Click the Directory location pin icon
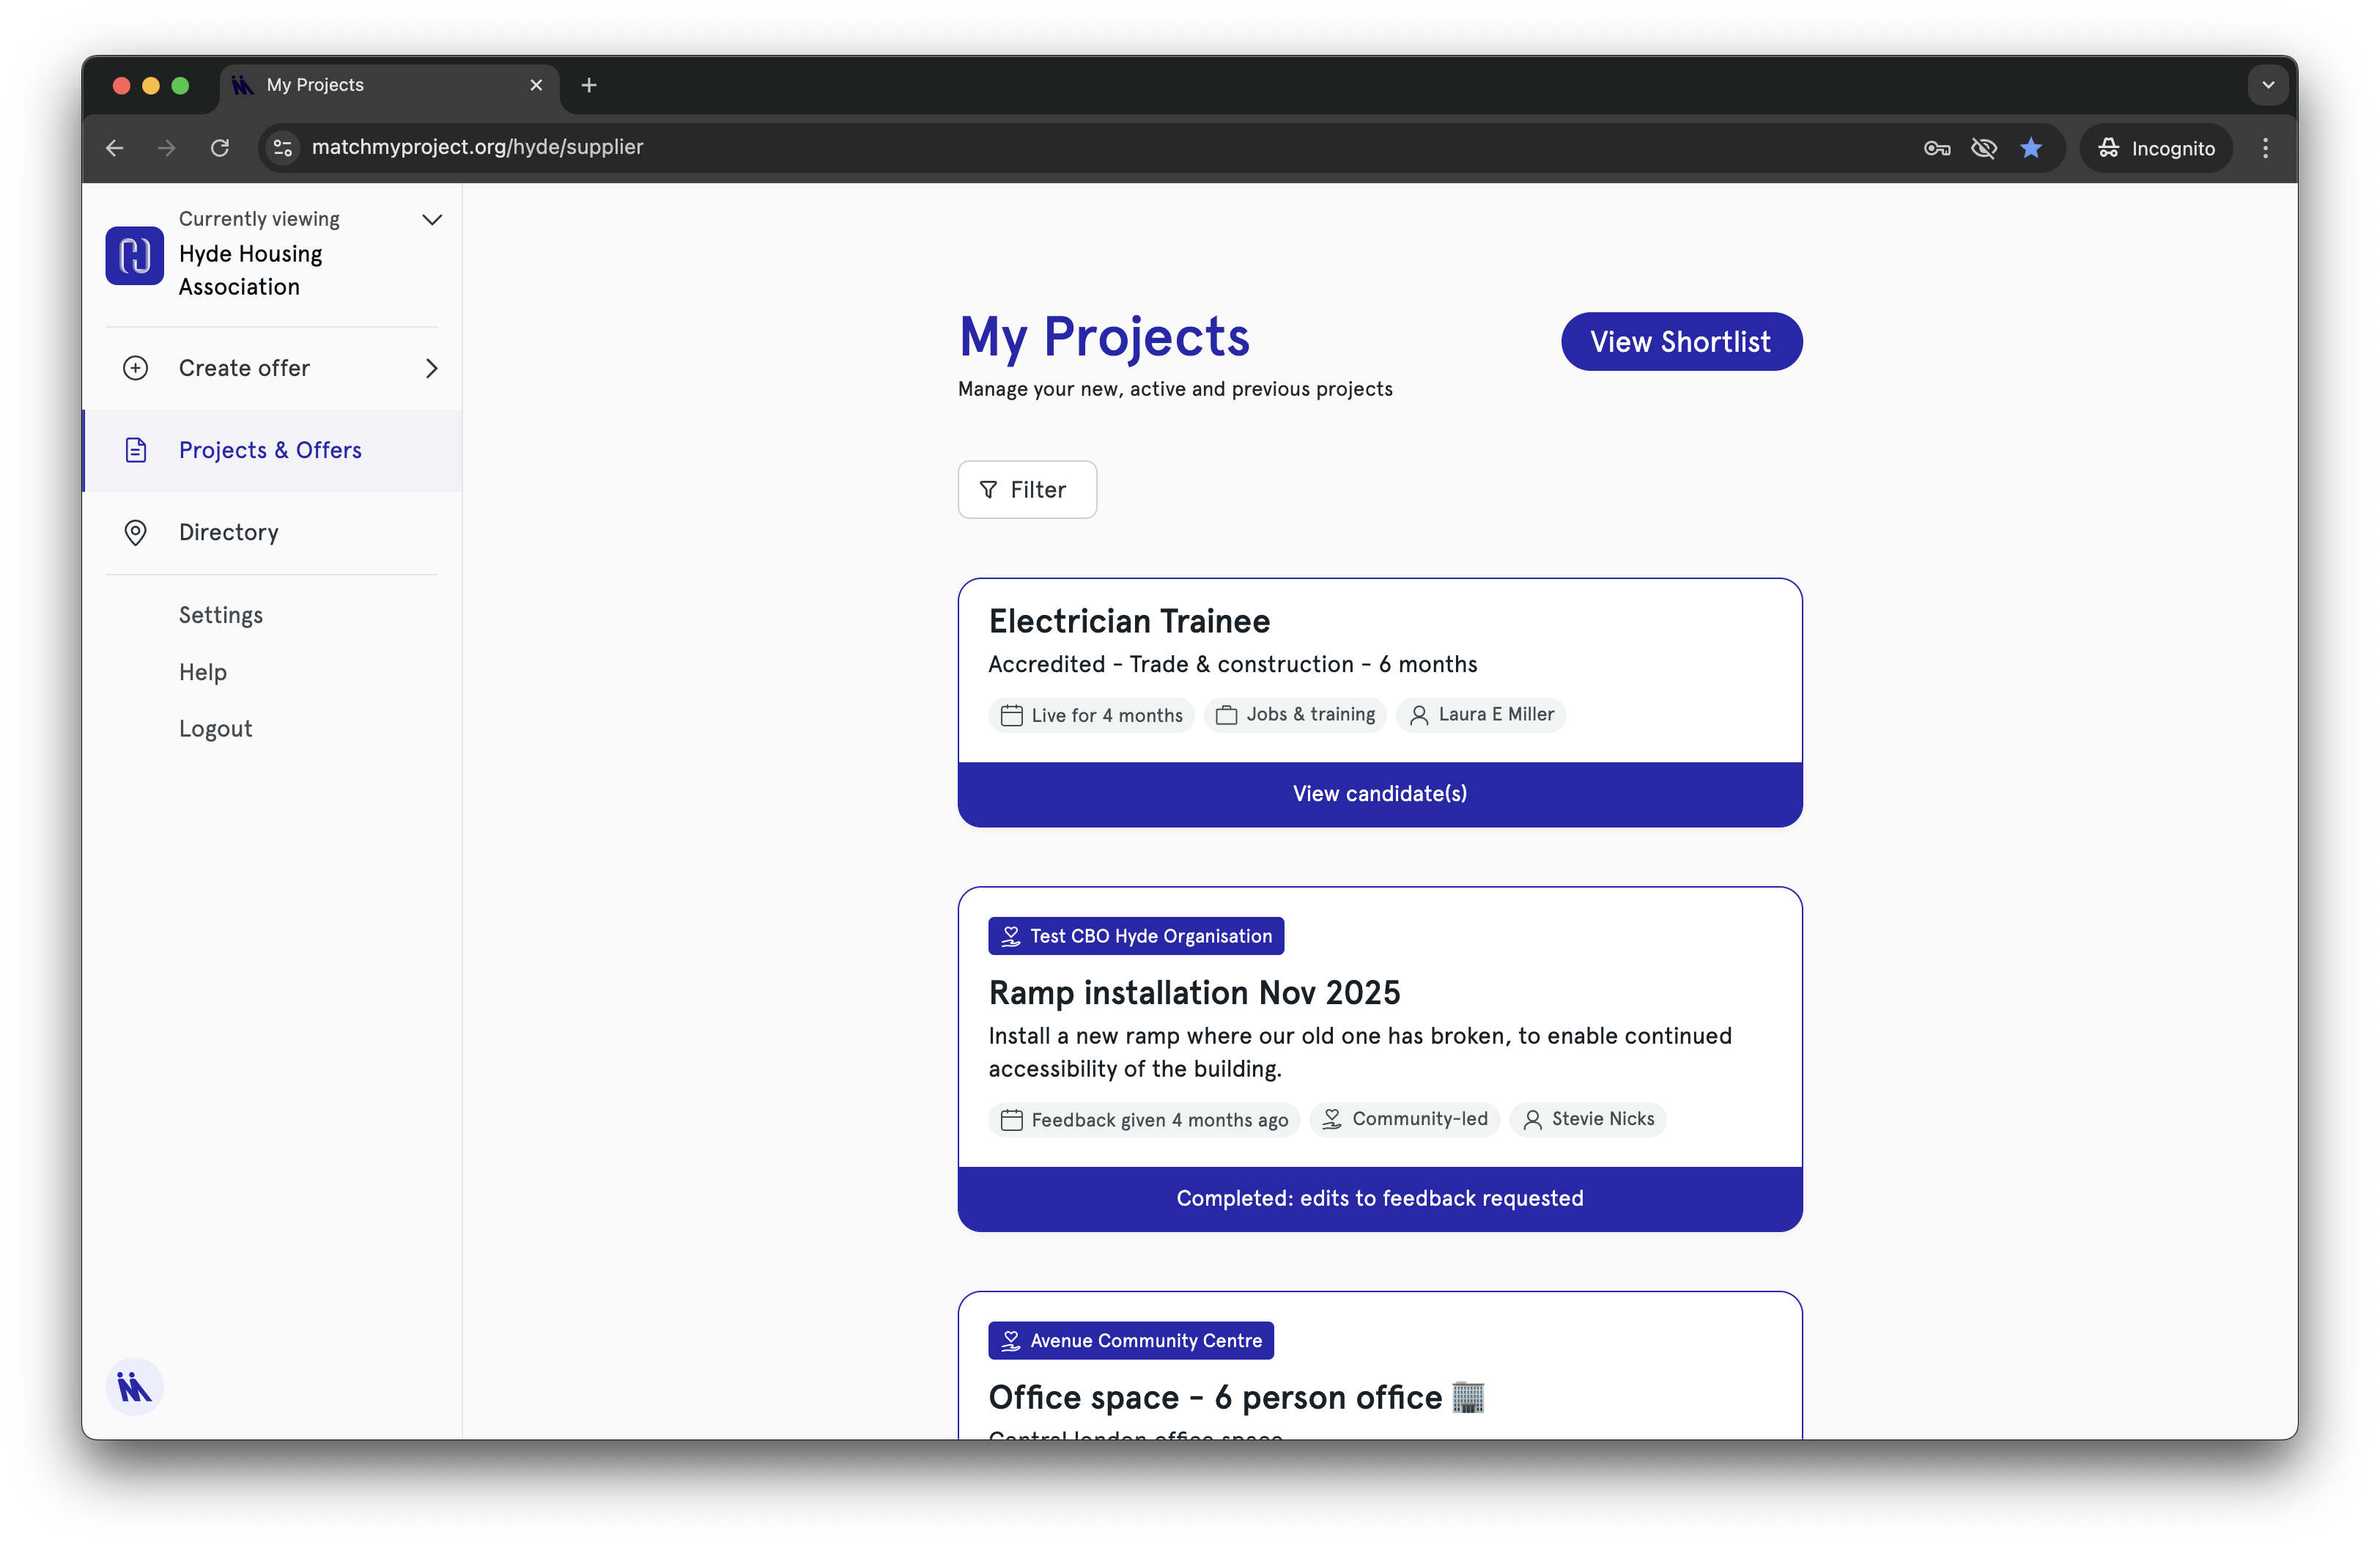Image resolution: width=2380 pixels, height=1548 pixels. click(135, 532)
